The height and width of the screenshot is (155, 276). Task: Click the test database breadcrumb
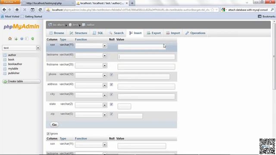tap(75, 25)
